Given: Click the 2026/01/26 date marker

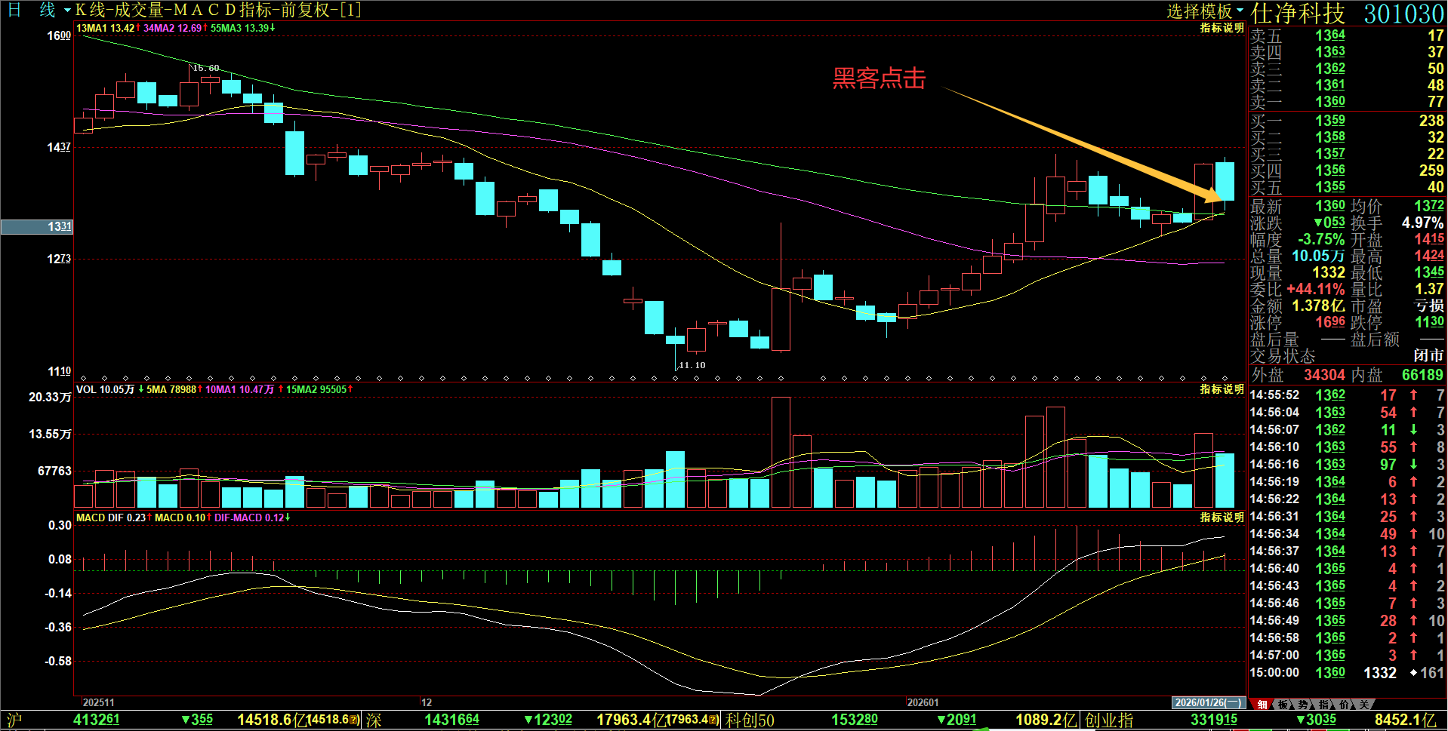Looking at the screenshot, I should pyautogui.click(x=1208, y=702).
